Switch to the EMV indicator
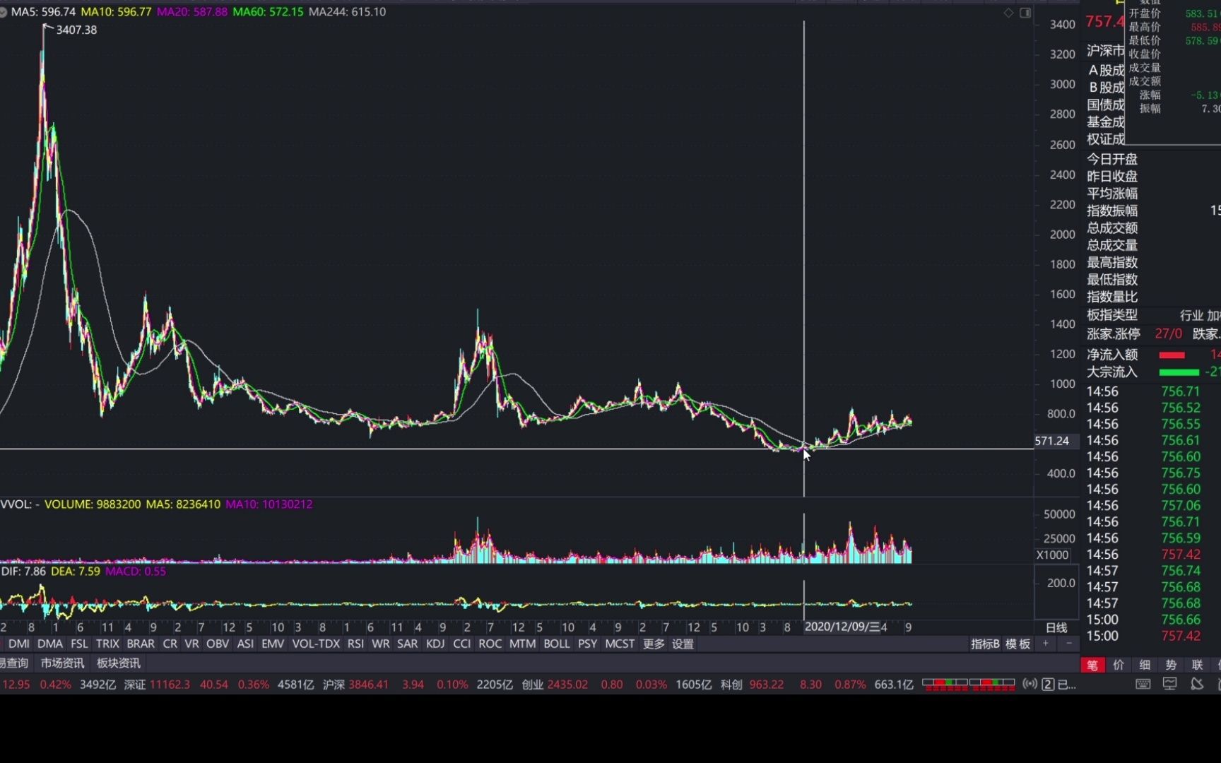 [273, 644]
